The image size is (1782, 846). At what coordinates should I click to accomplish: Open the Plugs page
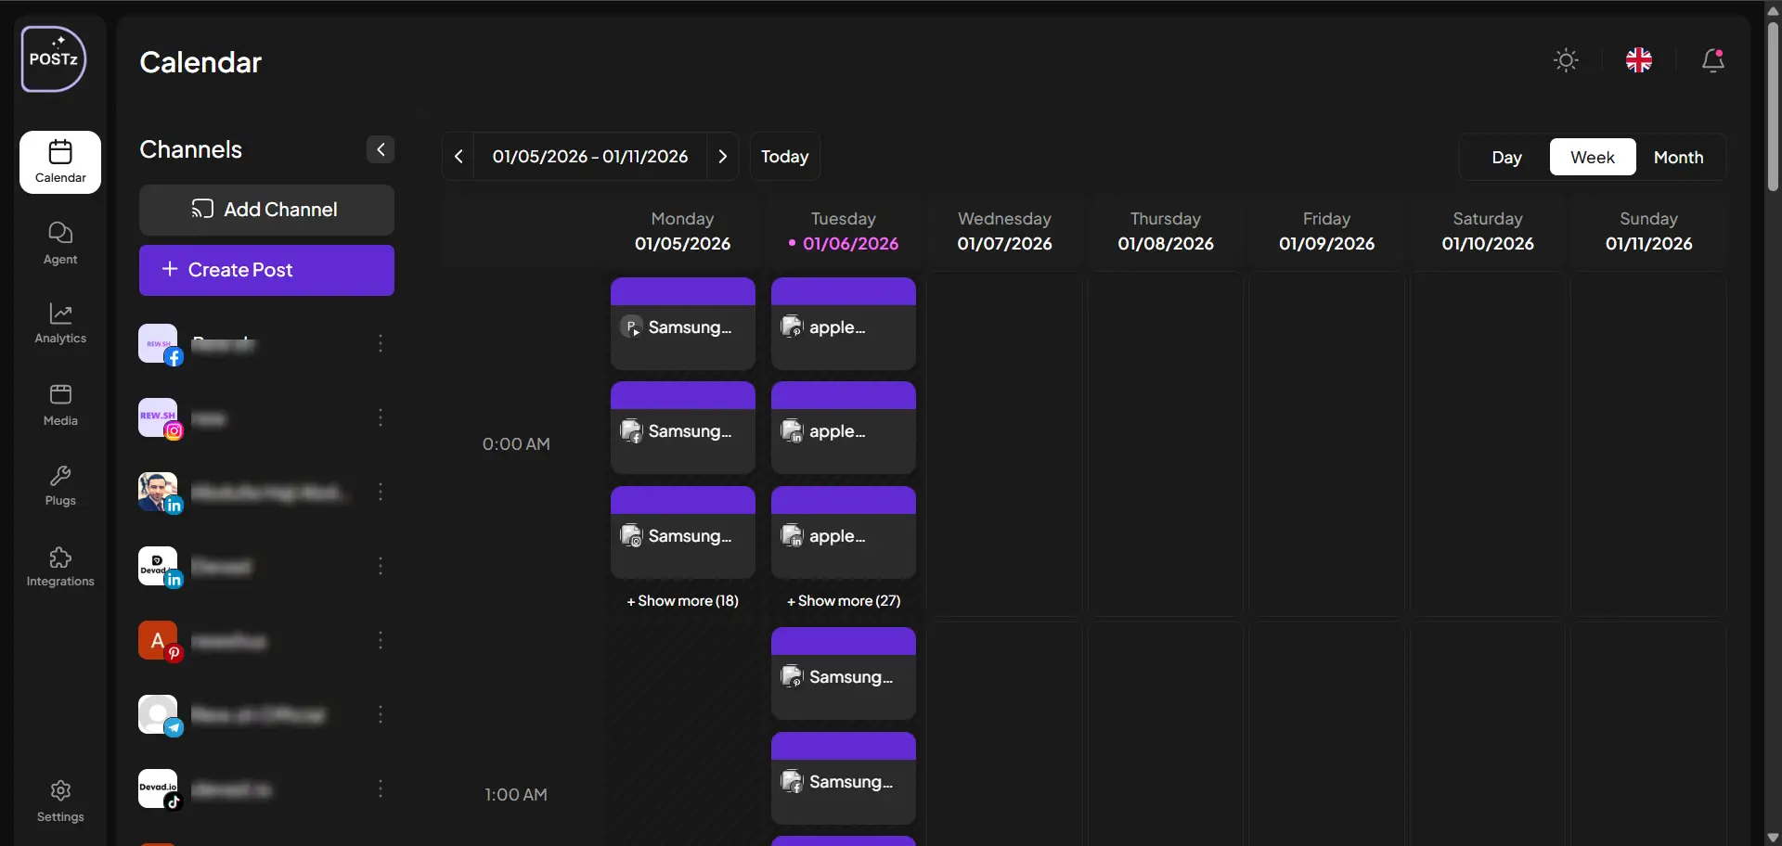click(x=60, y=485)
